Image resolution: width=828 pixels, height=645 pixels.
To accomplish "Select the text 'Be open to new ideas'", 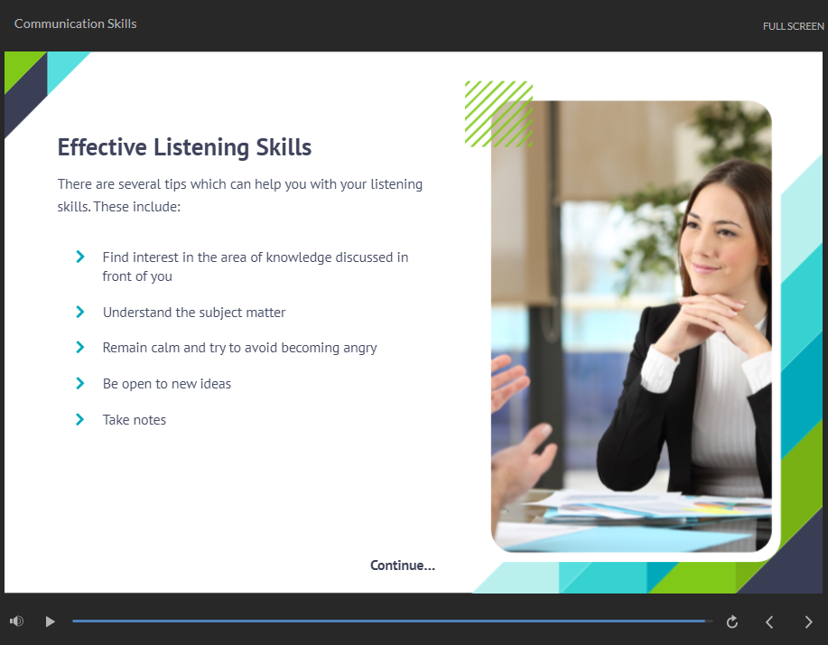I will coord(167,384).
